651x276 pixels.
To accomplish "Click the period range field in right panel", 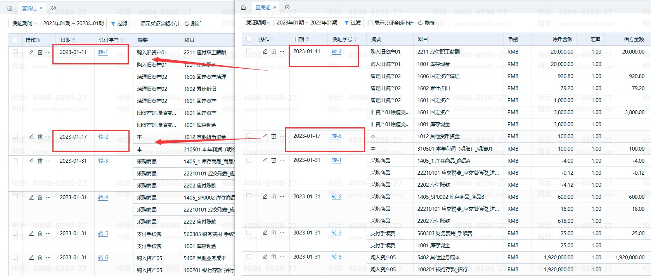I will pyautogui.click(x=306, y=23).
